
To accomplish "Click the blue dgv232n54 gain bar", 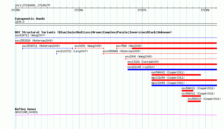I will (184, 85).
